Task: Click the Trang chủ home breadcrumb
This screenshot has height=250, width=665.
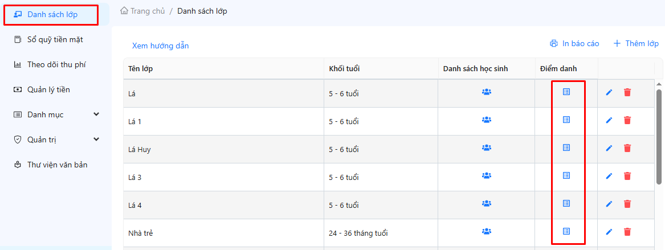Action: click(x=142, y=11)
